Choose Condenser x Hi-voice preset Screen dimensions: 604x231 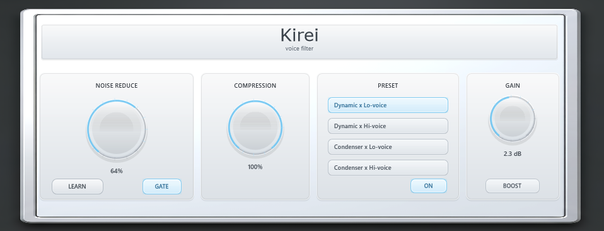point(388,167)
